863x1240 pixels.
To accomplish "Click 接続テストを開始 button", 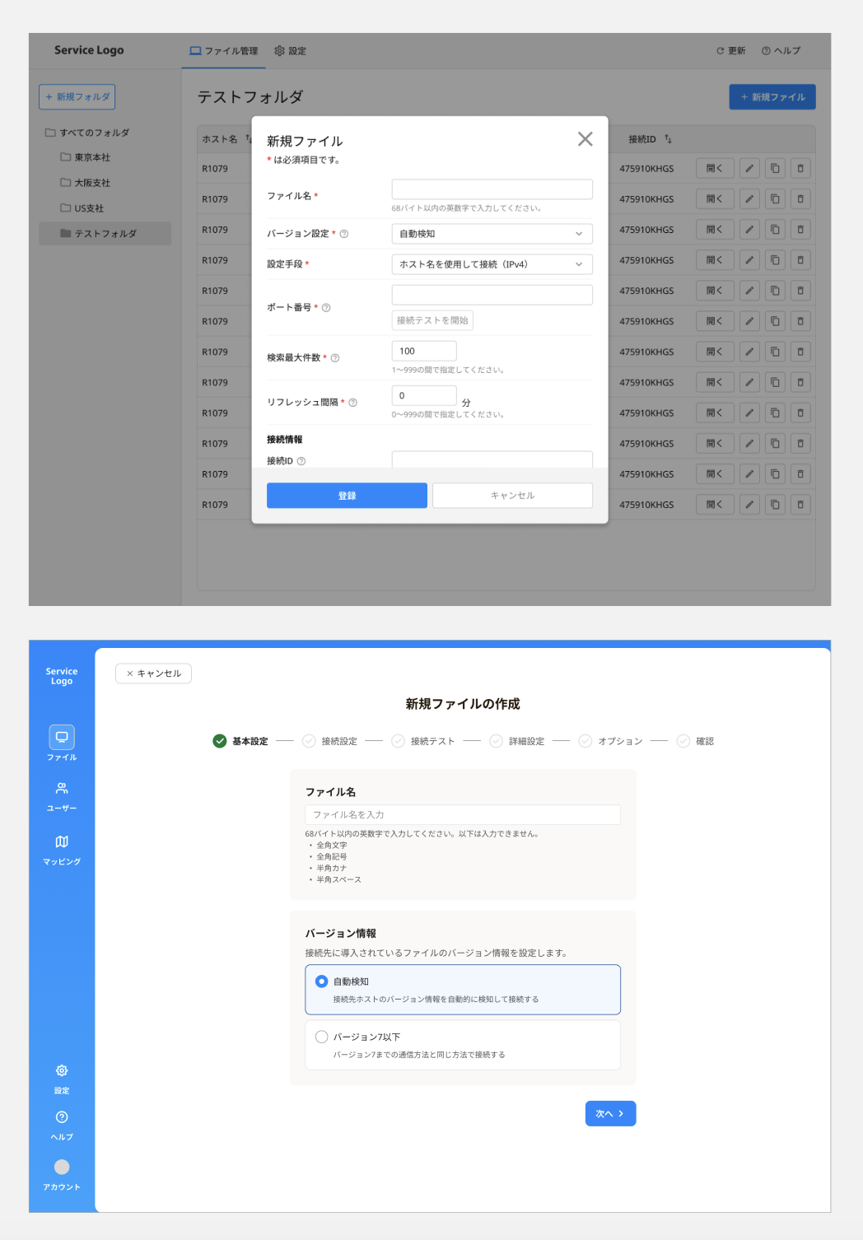I will click(x=432, y=320).
